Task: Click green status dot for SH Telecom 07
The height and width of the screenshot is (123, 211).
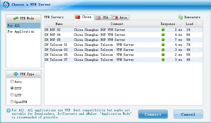Action: [163, 60]
